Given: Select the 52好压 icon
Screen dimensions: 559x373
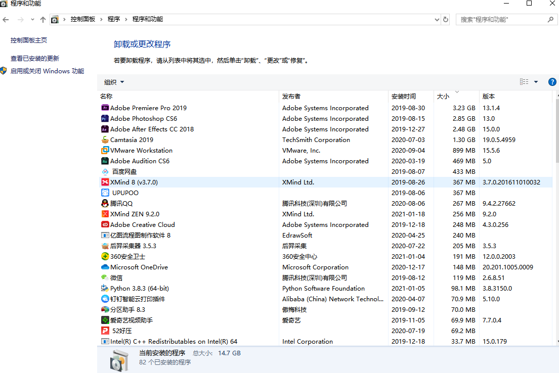Looking at the screenshot, I should click(105, 331).
